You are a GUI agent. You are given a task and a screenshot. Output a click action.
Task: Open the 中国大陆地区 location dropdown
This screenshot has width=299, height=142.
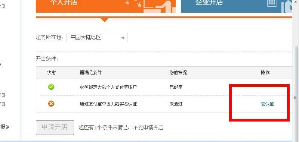click(97, 37)
